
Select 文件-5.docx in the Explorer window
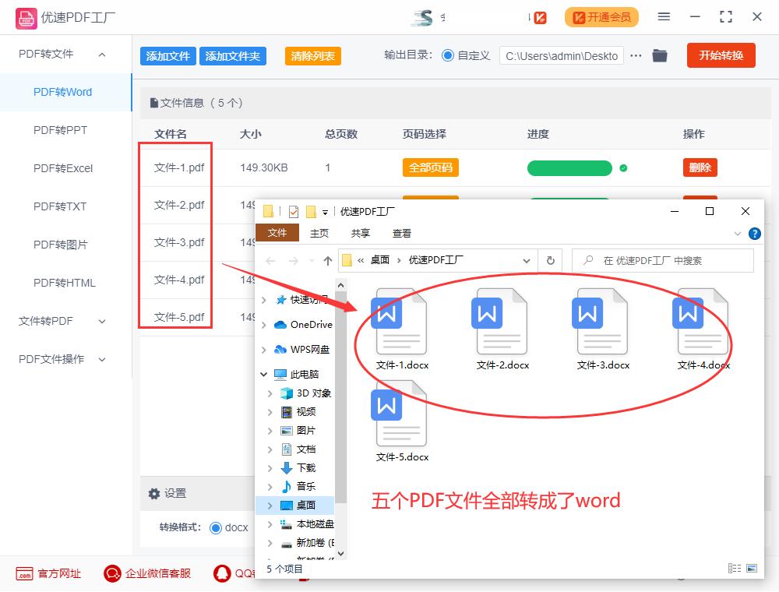(x=400, y=421)
